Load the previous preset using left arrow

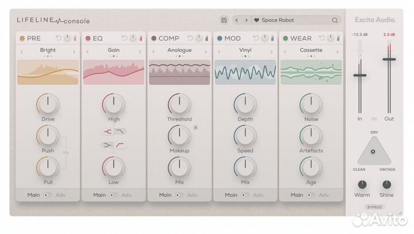click(237, 20)
